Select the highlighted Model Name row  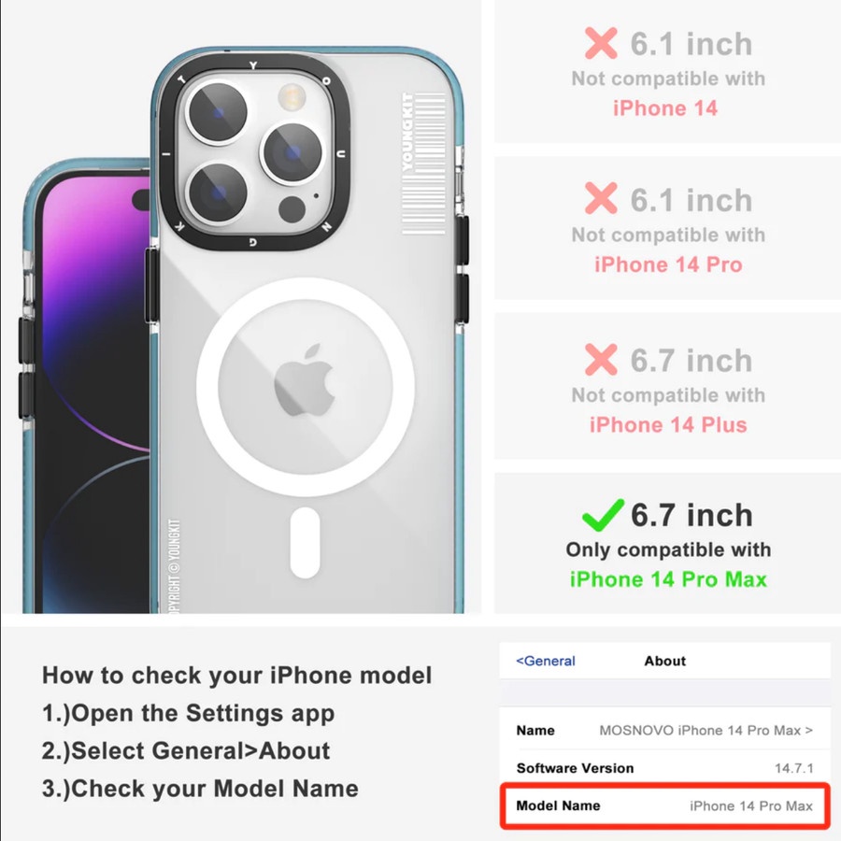(664, 805)
